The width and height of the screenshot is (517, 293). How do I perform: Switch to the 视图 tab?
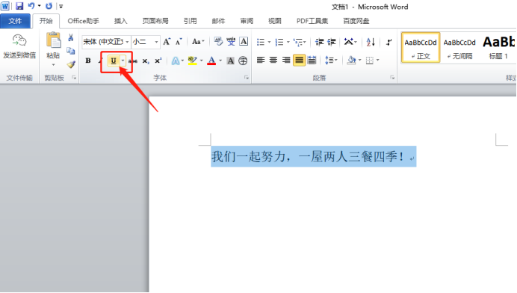tap(275, 21)
